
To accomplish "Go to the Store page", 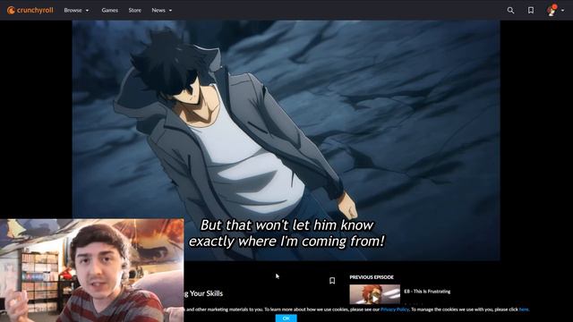I will pyautogui.click(x=135, y=10).
